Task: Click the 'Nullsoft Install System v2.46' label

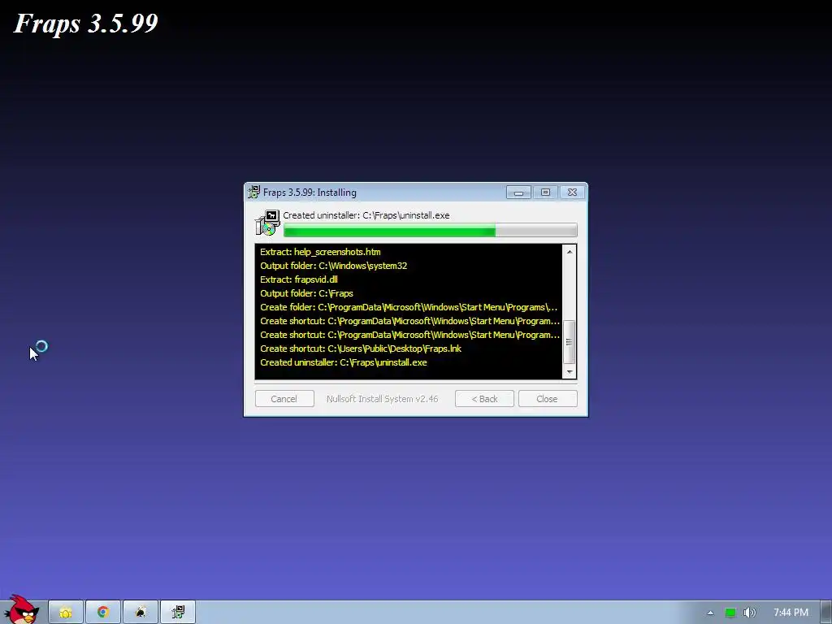Action: coord(383,399)
